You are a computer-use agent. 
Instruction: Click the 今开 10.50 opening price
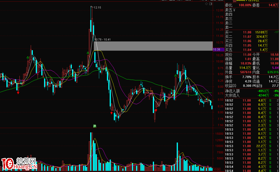click(275, 55)
